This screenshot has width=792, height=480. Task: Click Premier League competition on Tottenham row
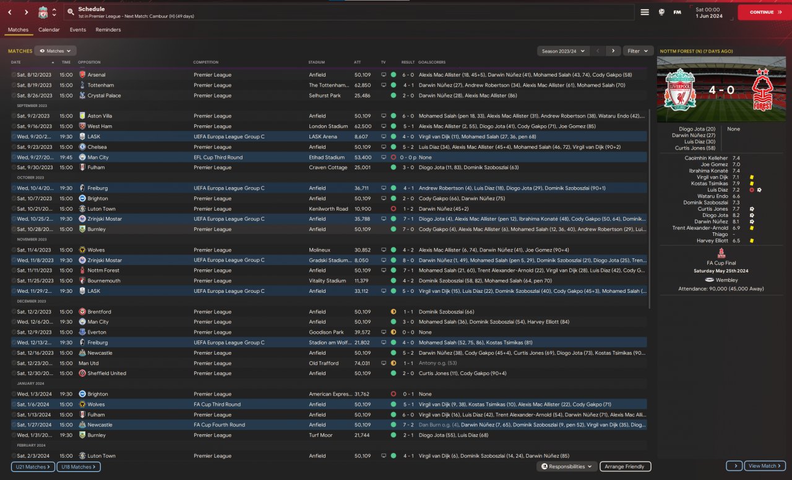(212, 85)
